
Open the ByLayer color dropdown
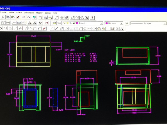pyautogui.click(x=122, y=23)
